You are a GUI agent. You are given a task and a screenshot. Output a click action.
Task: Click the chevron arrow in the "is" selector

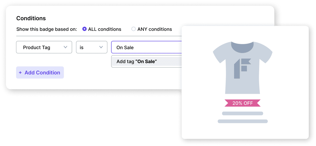click(x=101, y=47)
